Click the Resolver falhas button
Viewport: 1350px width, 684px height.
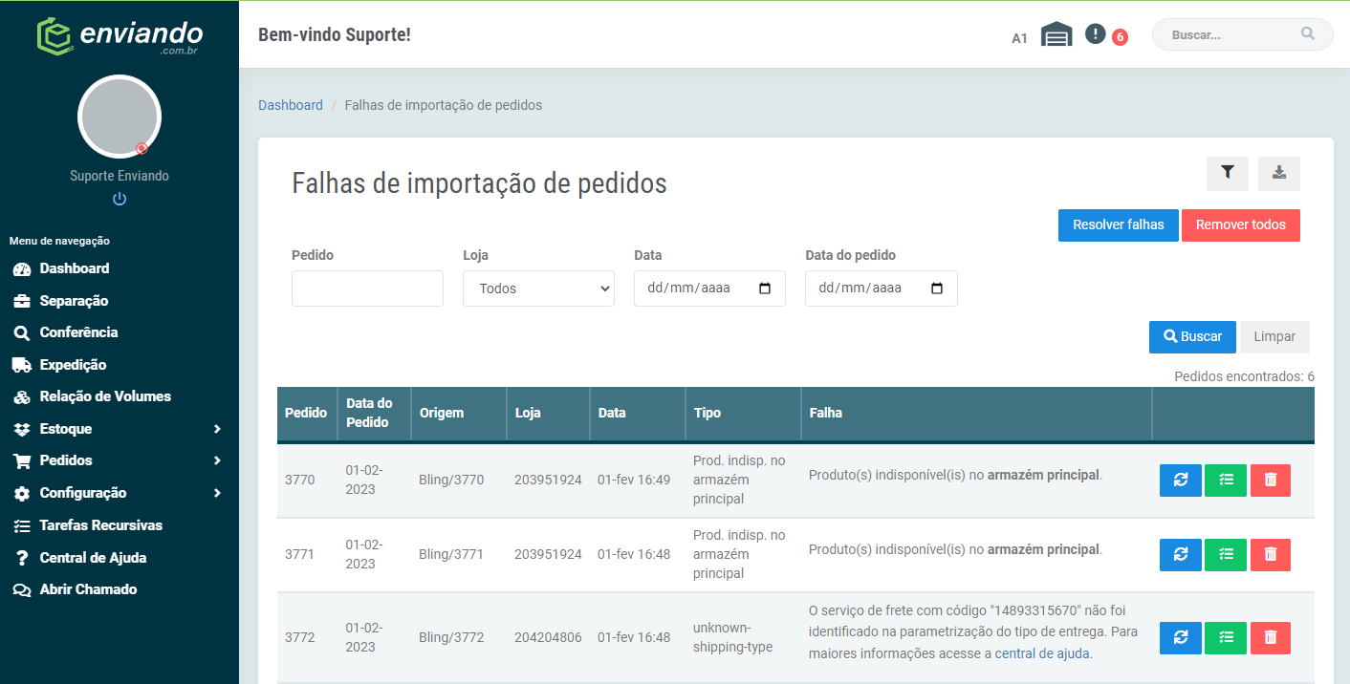(x=1119, y=225)
